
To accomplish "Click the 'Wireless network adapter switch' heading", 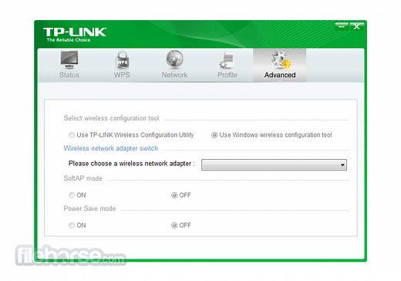I will tap(111, 148).
